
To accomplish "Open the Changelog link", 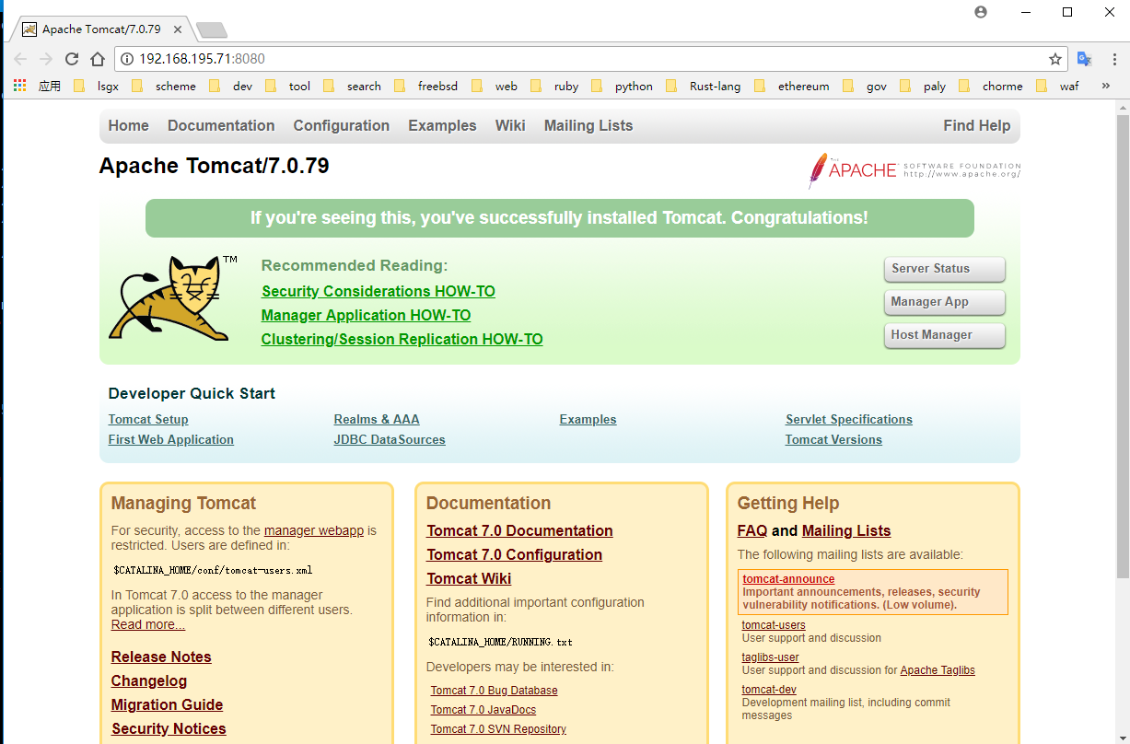I will point(149,681).
